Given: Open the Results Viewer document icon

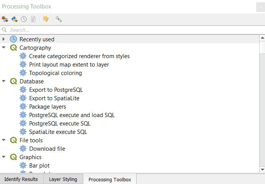Looking at the screenshot, I should (x=33, y=19).
